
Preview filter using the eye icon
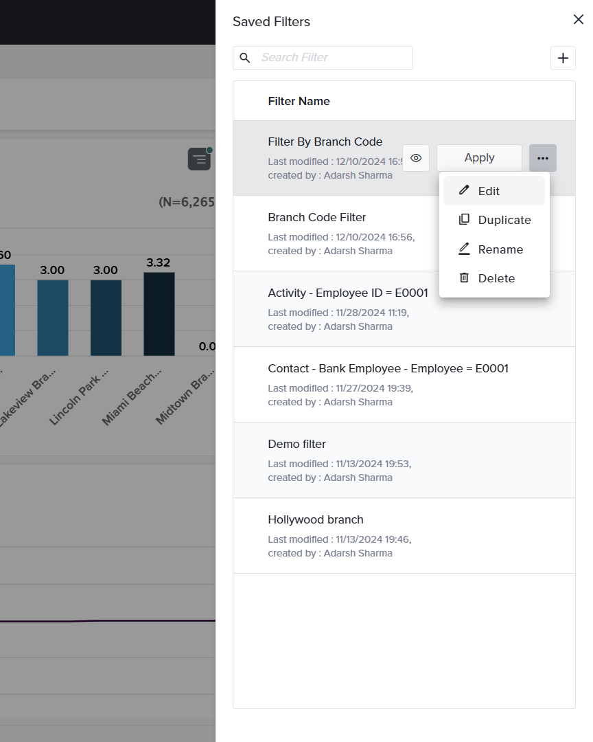pos(415,158)
